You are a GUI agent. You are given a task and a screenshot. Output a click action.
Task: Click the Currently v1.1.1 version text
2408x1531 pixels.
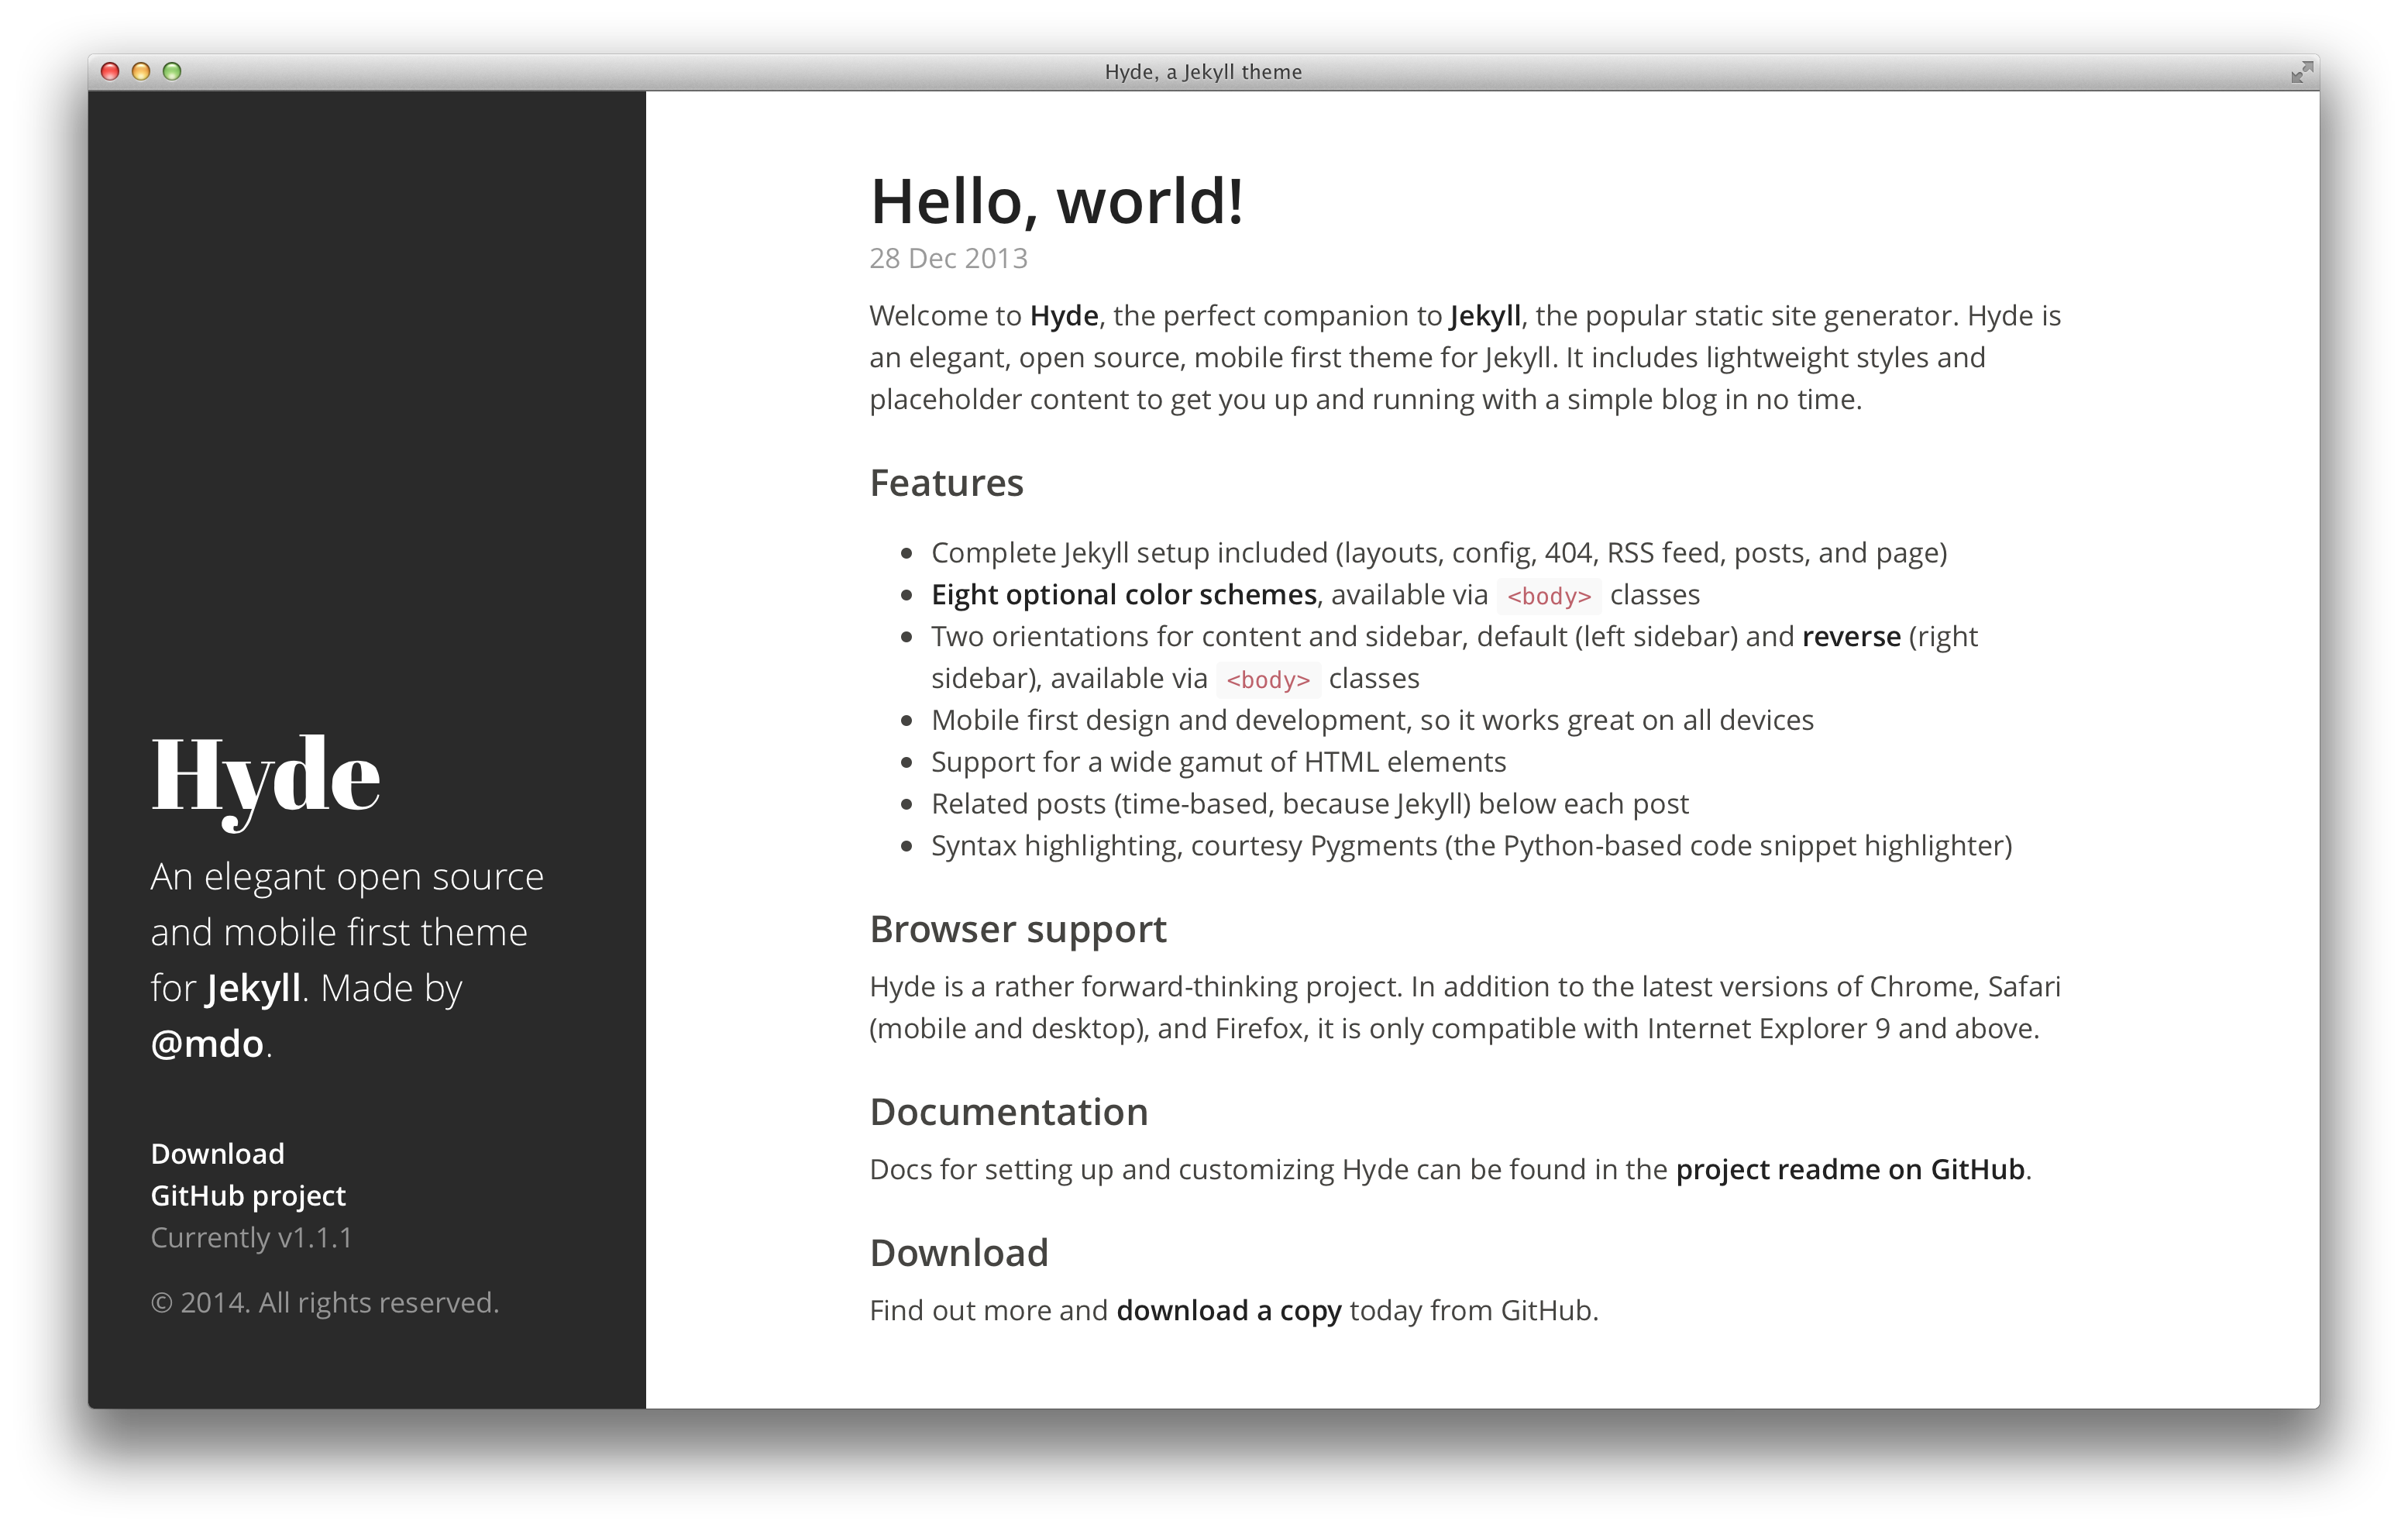click(x=251, y=1238)
